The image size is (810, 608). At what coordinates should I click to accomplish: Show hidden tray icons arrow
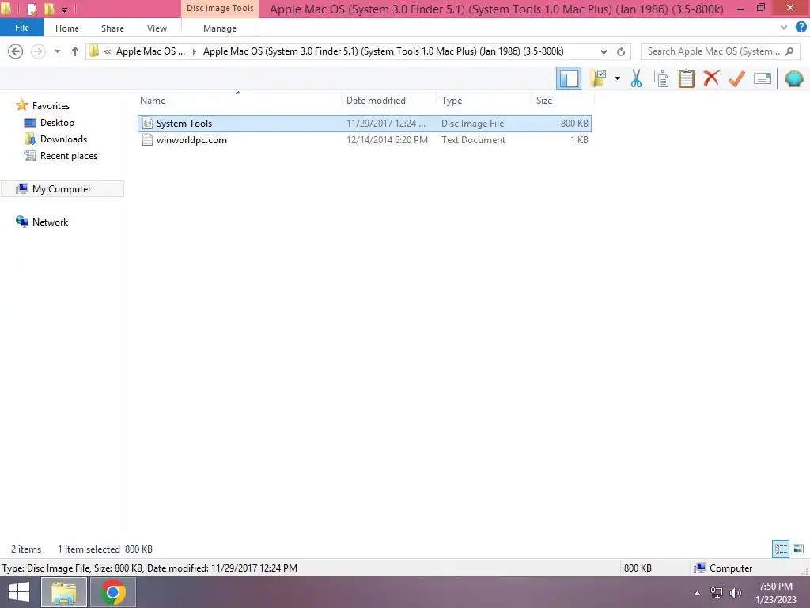[698, 593]
